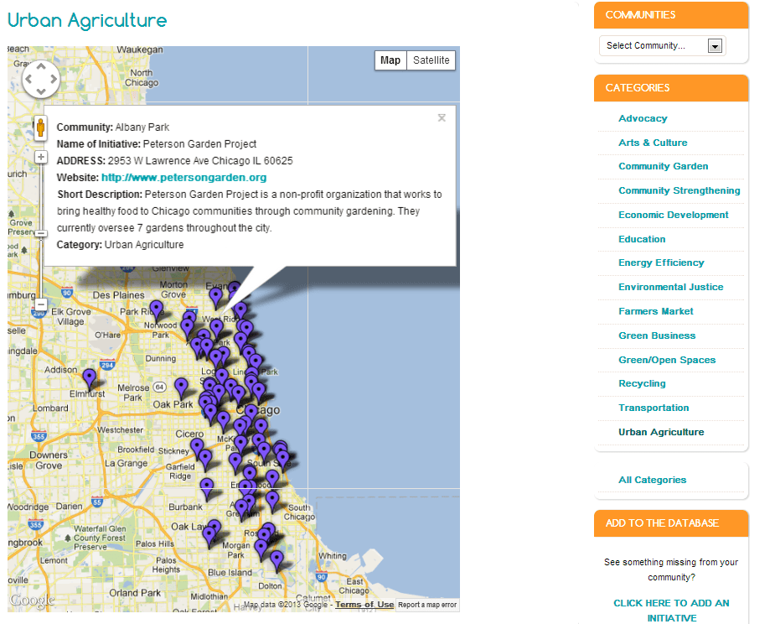Screen dimensions: 775x624
Task: Show All Categories
Action: point(652,480)
